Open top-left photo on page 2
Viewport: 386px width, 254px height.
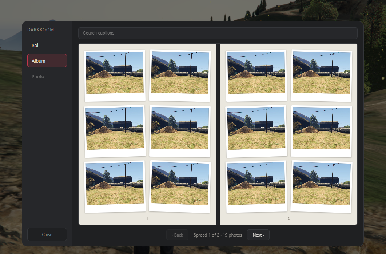tap(256, 76)
